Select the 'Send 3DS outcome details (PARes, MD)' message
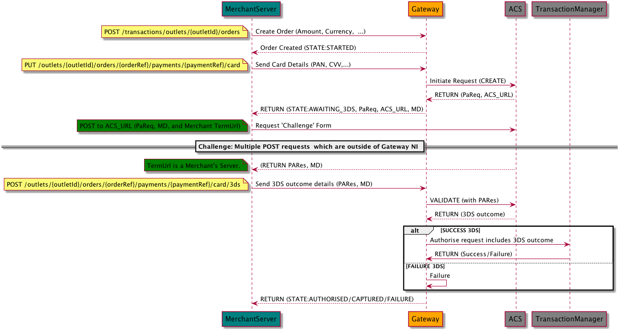Viewport: 623px width, 331px height. 314,184
